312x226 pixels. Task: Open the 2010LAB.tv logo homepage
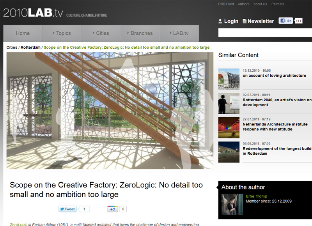point(33,13)
